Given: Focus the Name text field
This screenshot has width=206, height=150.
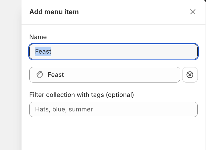Looking at the screenshot, I should click(113, 51).
